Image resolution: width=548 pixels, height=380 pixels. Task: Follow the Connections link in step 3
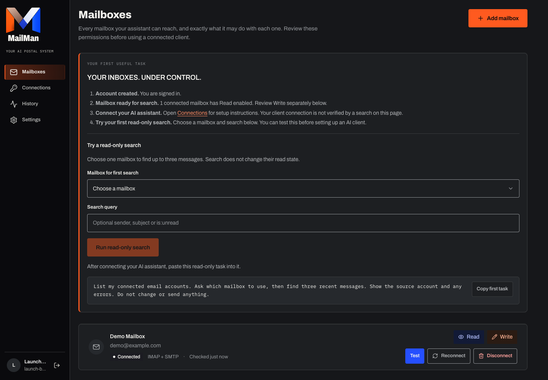pos(192,113)
